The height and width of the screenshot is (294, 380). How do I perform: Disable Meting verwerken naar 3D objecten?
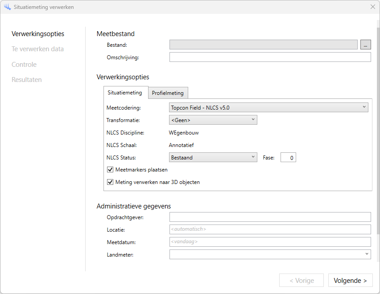(110, 182)
